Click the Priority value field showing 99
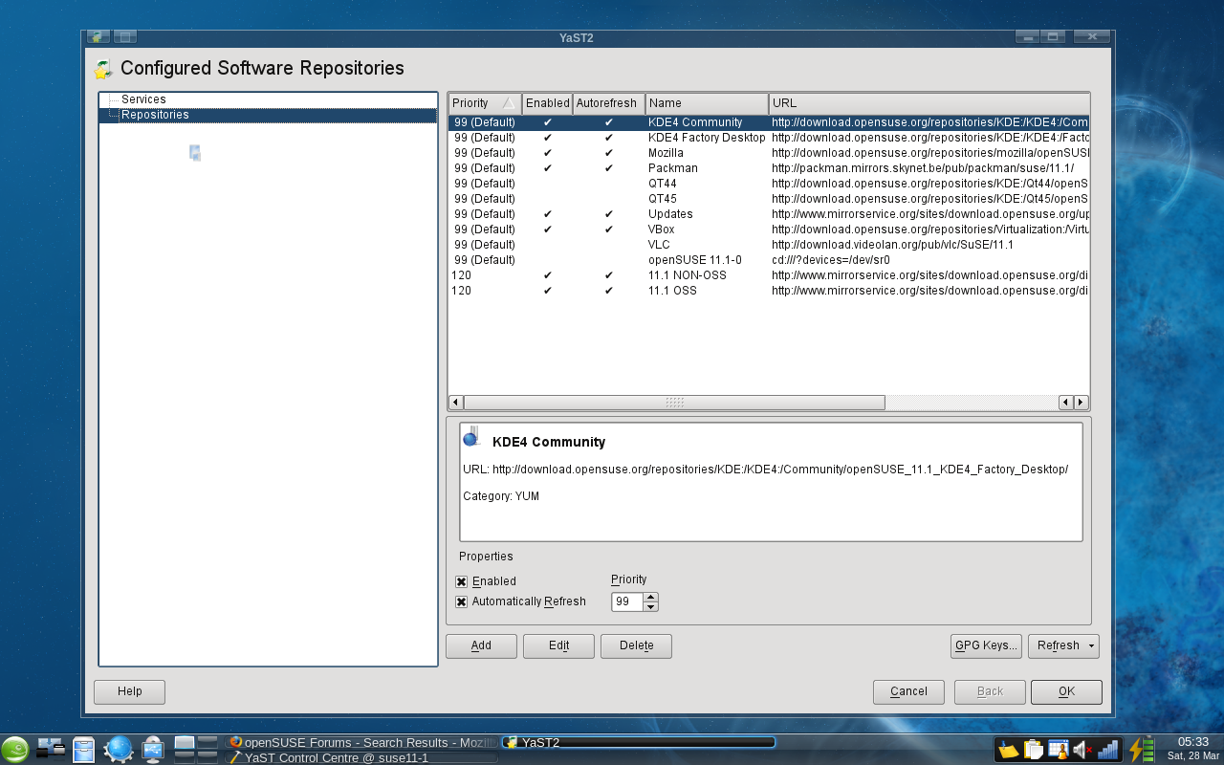 pos(627,601)
